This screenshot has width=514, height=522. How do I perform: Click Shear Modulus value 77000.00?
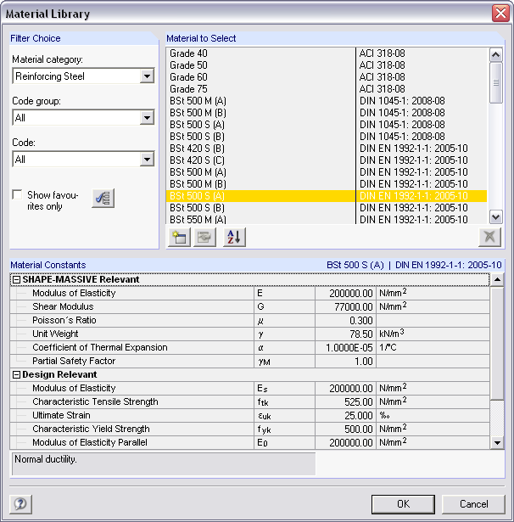345,307
